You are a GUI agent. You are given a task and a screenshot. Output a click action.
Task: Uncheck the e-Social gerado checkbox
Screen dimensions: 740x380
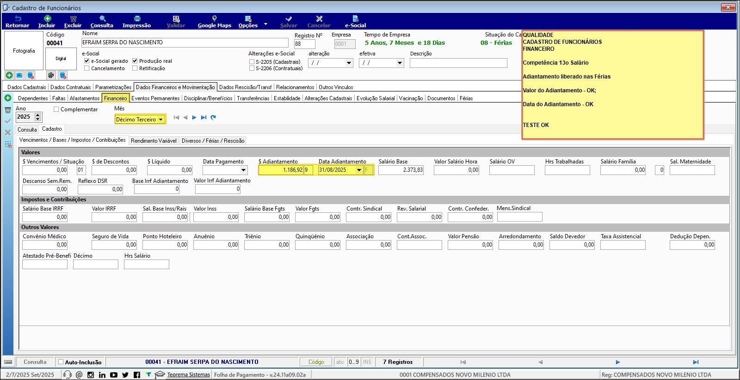86,61
